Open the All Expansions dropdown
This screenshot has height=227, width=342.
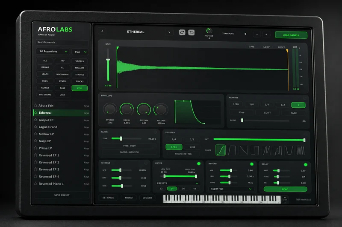coord(53,52)
